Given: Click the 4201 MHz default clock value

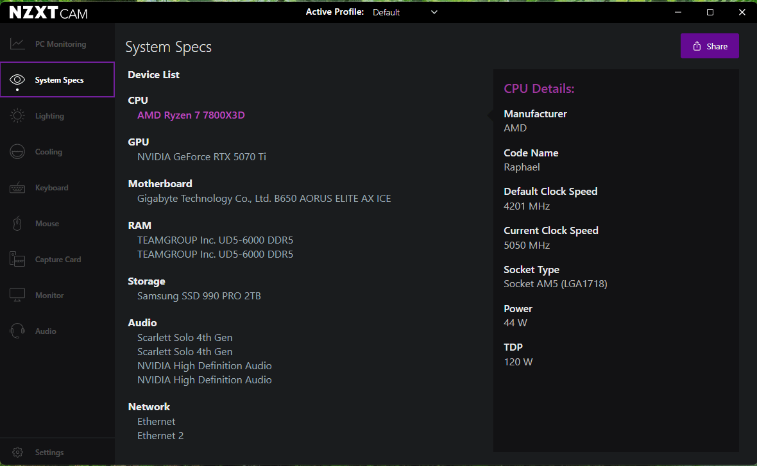Looking at the screenshot, I should pos(527,206).
